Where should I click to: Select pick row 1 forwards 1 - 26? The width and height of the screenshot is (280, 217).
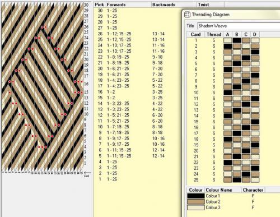pyautogui.click(x=112, y=179)
